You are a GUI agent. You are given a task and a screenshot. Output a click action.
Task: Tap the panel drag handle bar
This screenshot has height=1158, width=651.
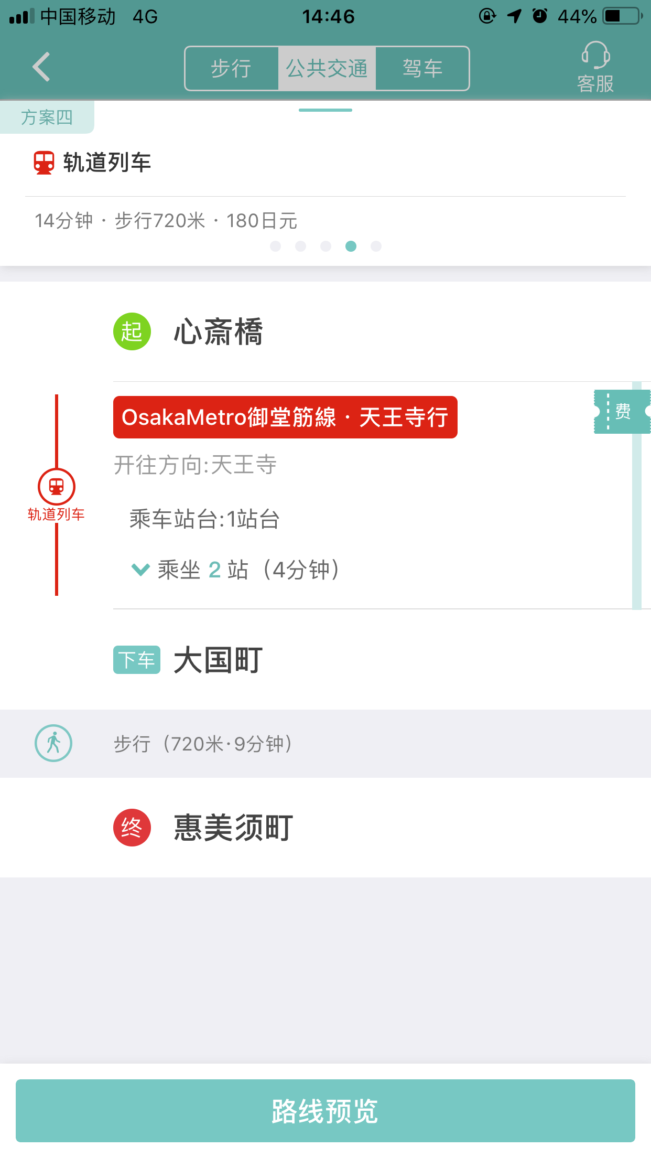[325, 110]
